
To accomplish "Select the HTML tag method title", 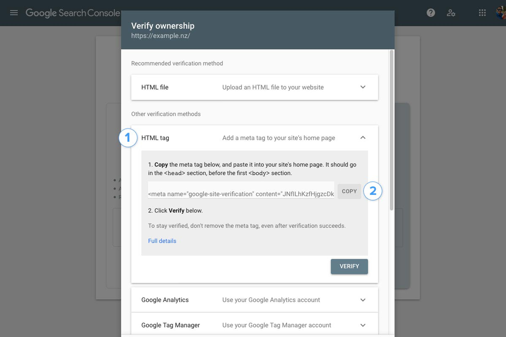I will pos(155,138).
